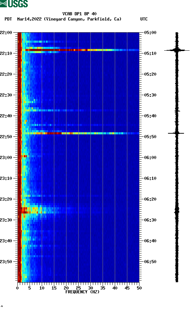Click the USGS logo

tap(14, 3)
